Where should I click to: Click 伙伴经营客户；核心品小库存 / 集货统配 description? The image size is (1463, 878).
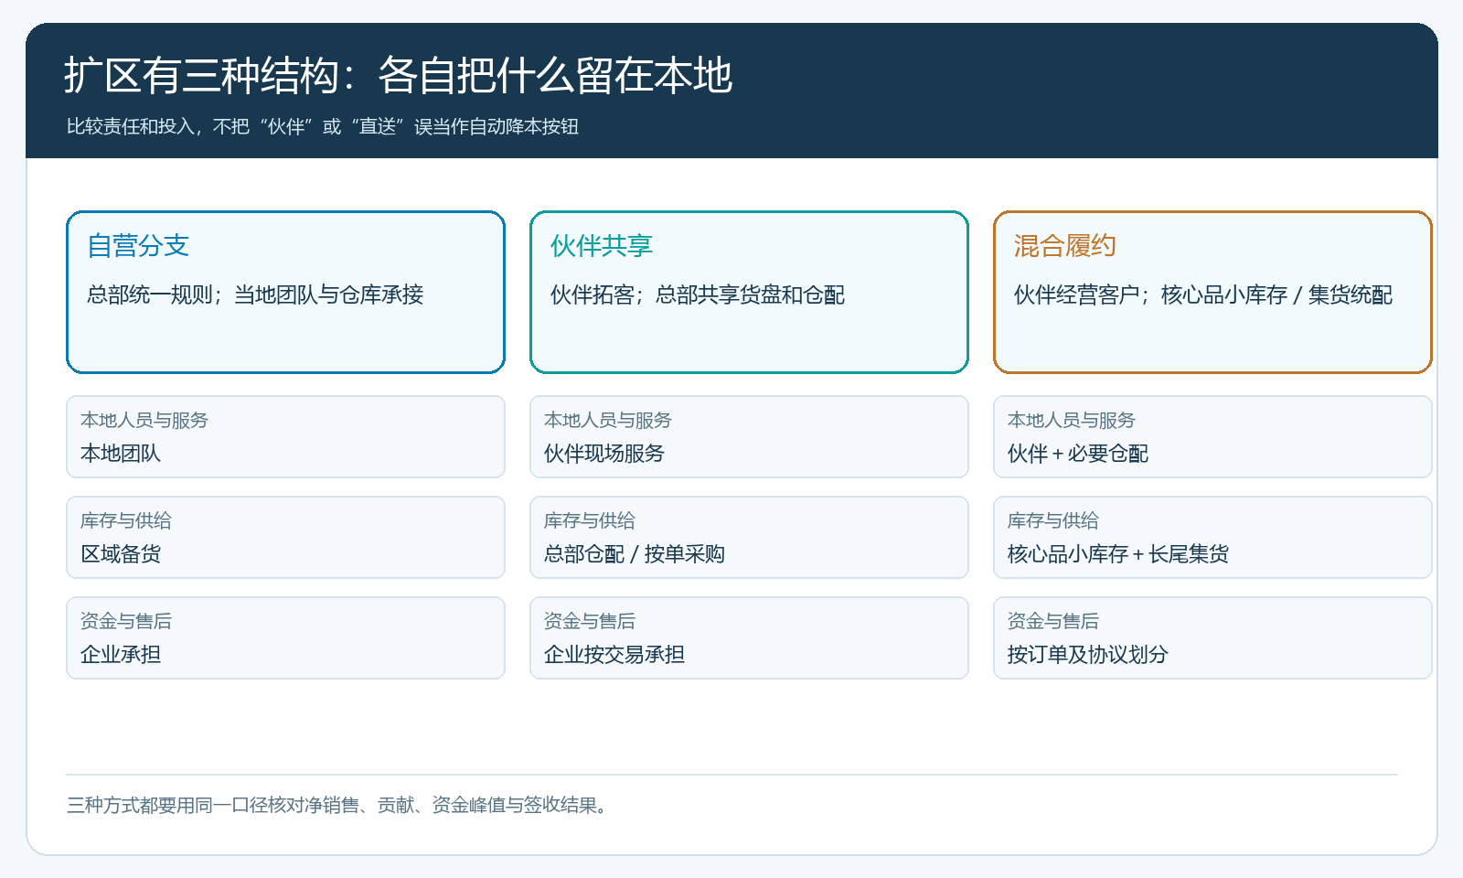(1203, 294)
